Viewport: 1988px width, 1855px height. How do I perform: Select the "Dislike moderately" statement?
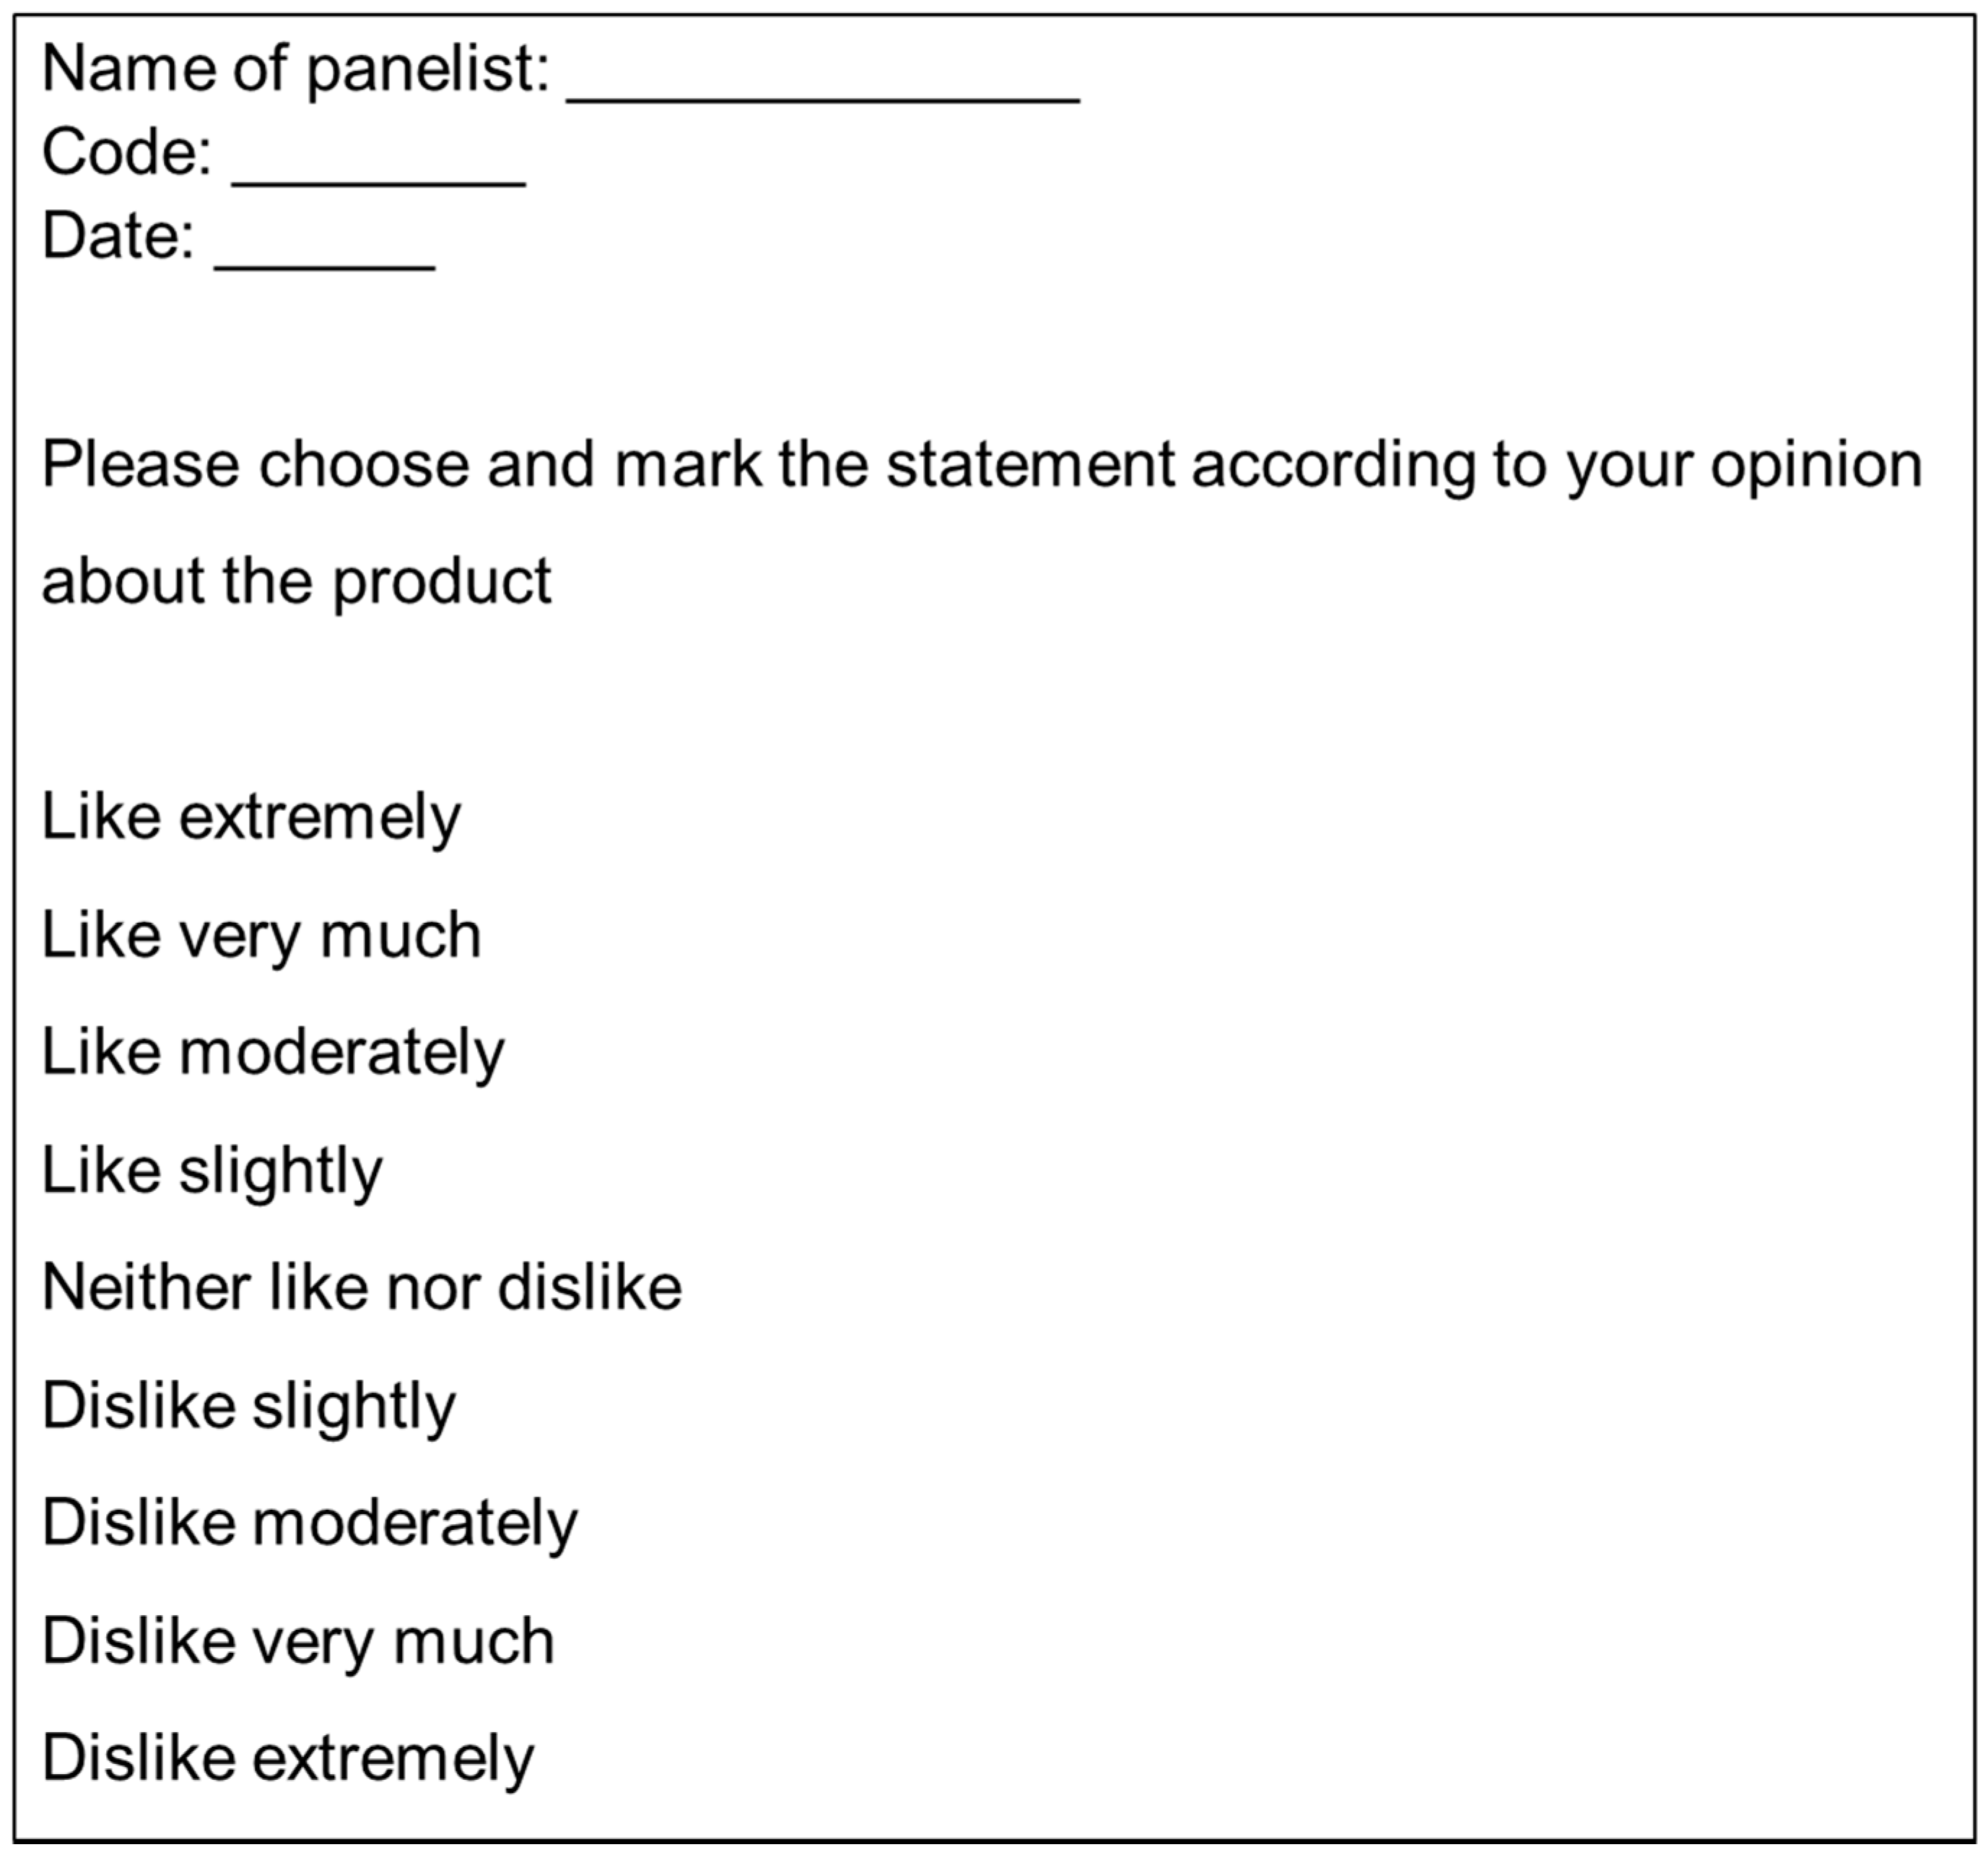click(x=310, y=1523)
